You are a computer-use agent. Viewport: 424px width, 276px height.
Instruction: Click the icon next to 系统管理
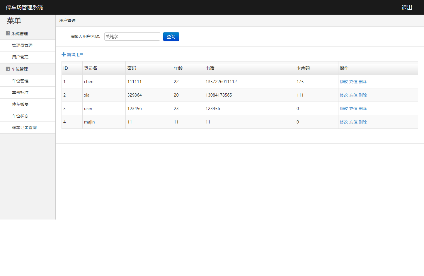click(x=8, y=34)
